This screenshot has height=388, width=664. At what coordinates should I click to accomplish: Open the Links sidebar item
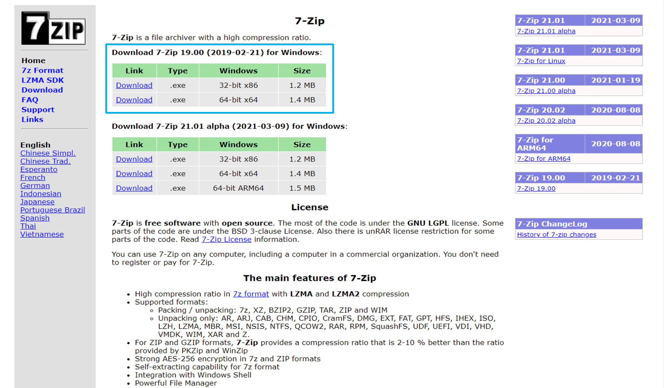pos(32,120)
